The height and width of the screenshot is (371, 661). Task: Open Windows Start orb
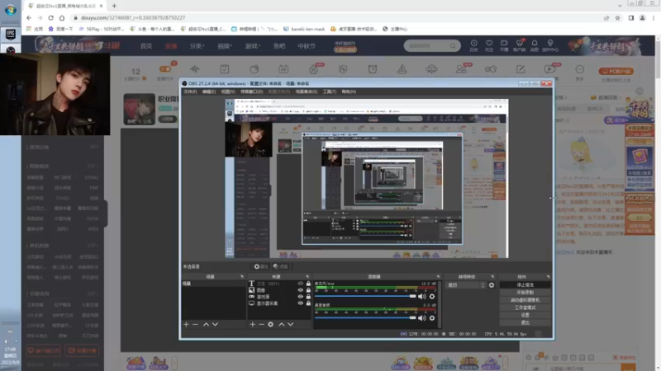tap(10, 10)
